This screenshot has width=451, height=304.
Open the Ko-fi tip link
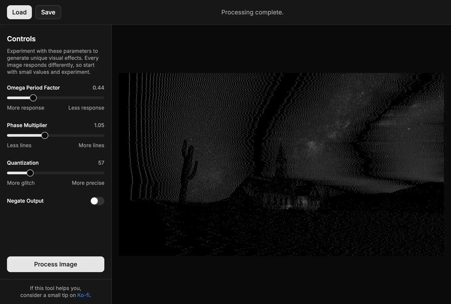(83, 295)
